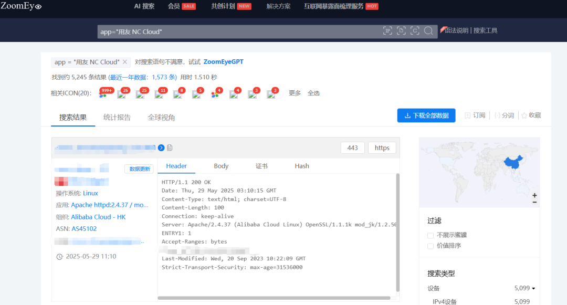Screen dimensions: 567x305
Task: Click Apache httpd:2.4.37 application link
Action: (x=110, y=205)
